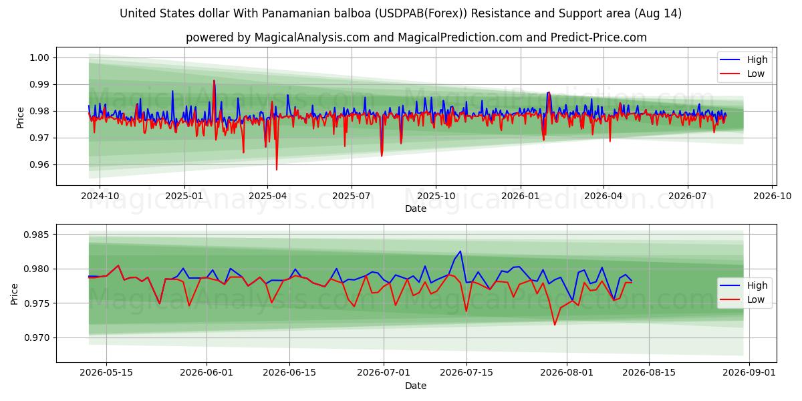Click the 2025-04 x-axis tick label

267,196
